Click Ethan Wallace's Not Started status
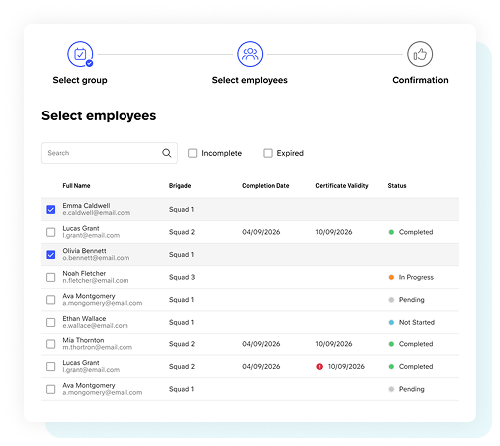500x446 pixels. (x=412, y=322)
